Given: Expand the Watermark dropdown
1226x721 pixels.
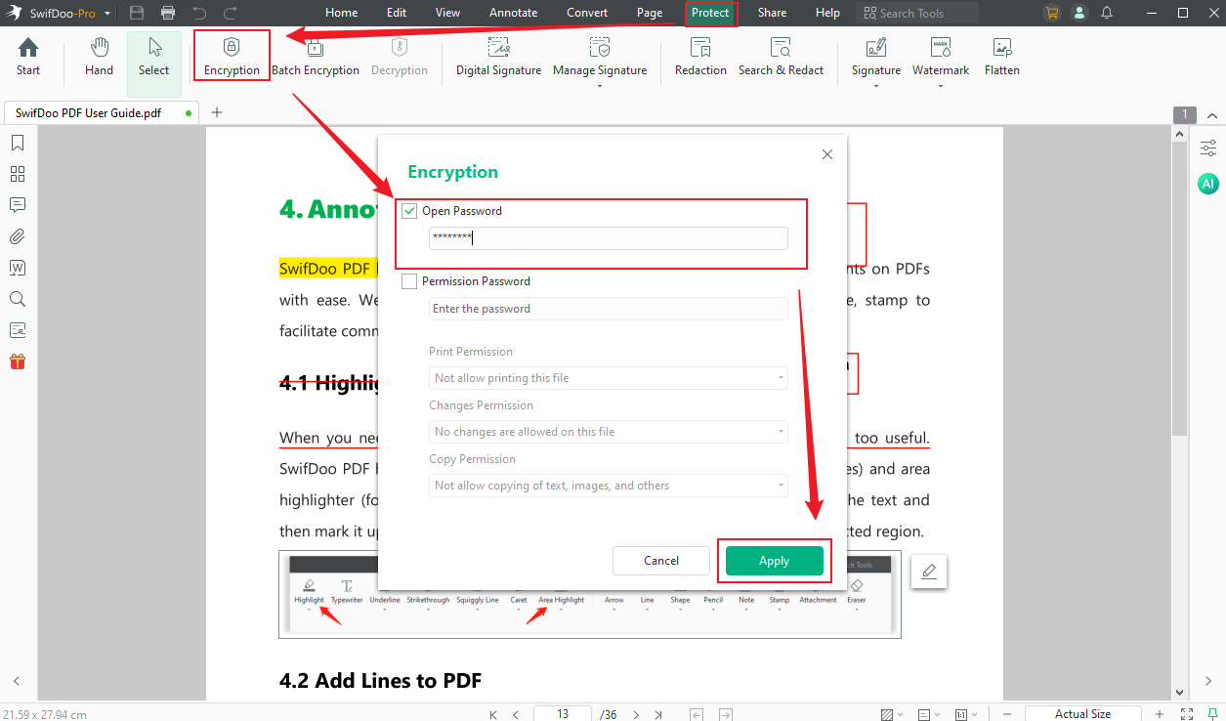Looking at the screenshot, I should tap(941, 86).
